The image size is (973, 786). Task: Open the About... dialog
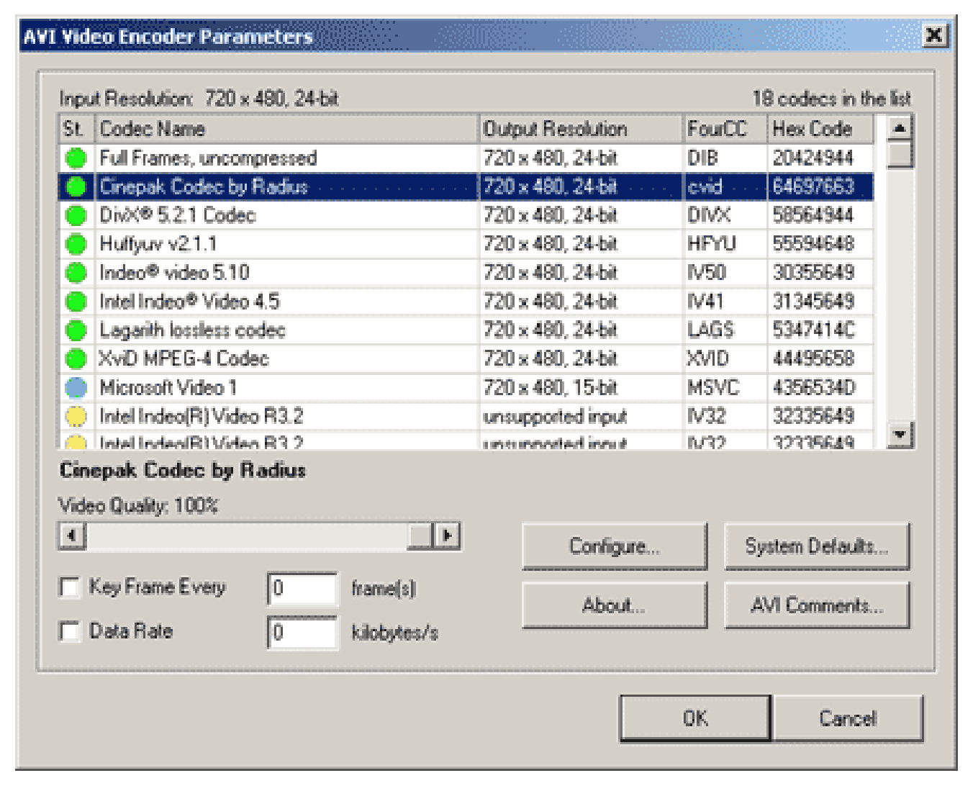[x=614, y=605]
